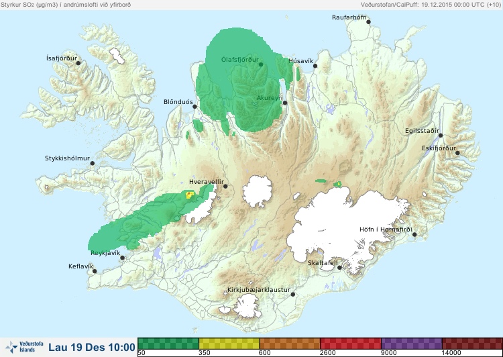The height and width of the screenshot is (357, 503).
Task: Click the Akureyri city marker dot
Action: [x=285, y=103]
